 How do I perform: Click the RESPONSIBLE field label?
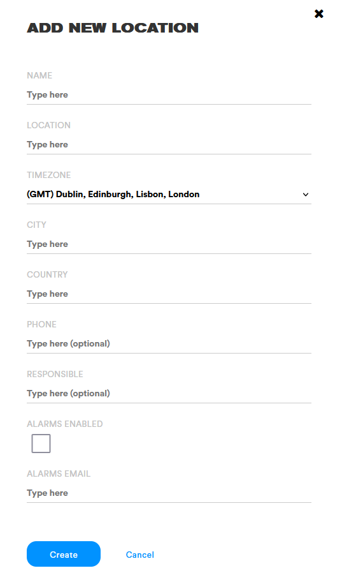pos(55,374)
